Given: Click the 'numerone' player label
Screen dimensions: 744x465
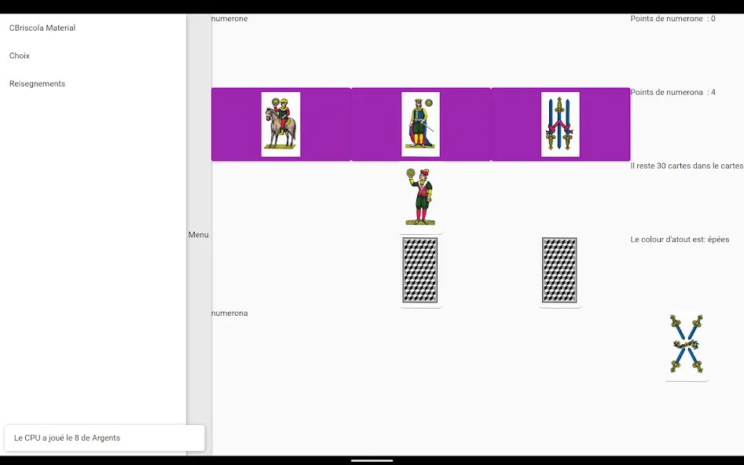Looking at the screenshot, I should click(x=229, y=19).
